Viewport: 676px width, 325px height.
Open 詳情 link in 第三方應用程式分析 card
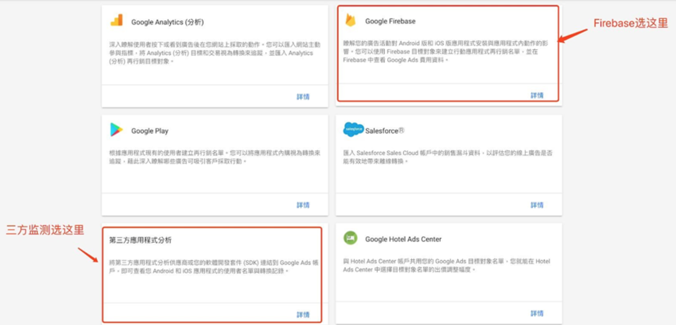pos(303,315)
